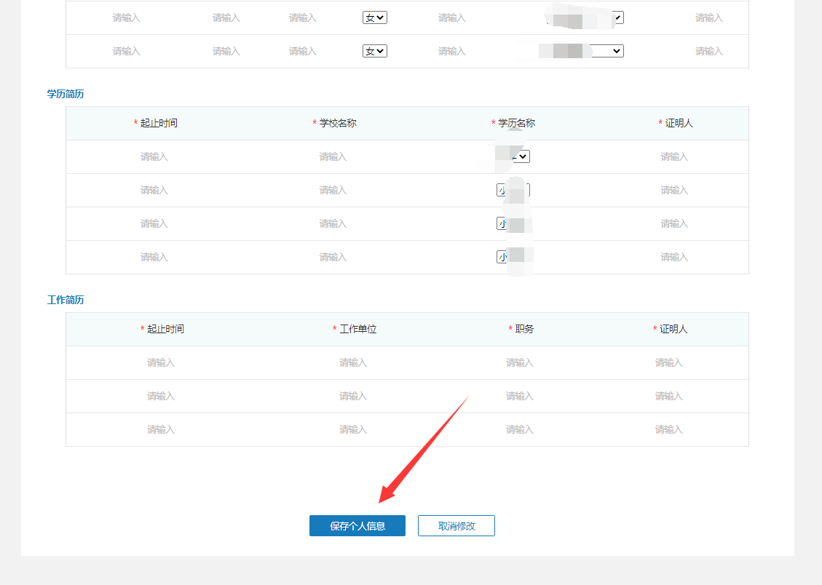The width and height of the screenshot is (822, 585).
Task: Open the 女 dropdown in top visible row
Action: [374, 17]
